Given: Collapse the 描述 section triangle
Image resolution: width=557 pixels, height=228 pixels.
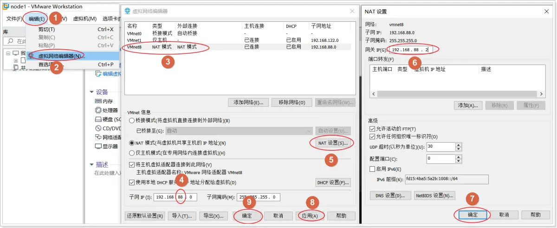Looking at the screenshot, I should 91,164.
